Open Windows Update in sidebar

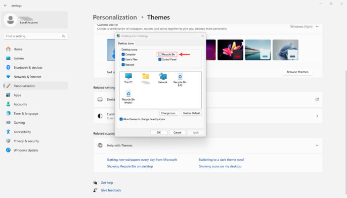[25, 150]
